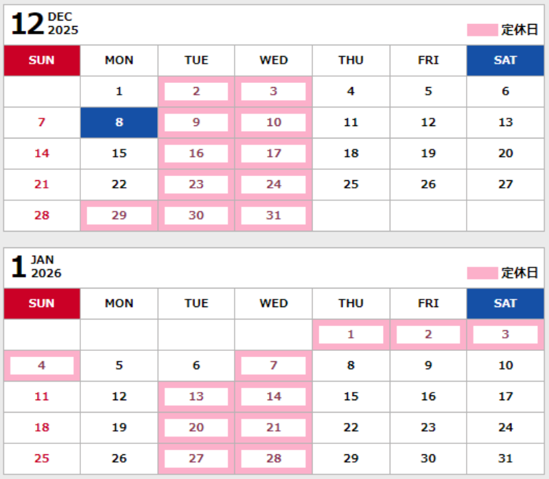The height and width of the screenshot is (479, 549).
Task: Click December 31 closed day
Action: click(x=273, y=215)
